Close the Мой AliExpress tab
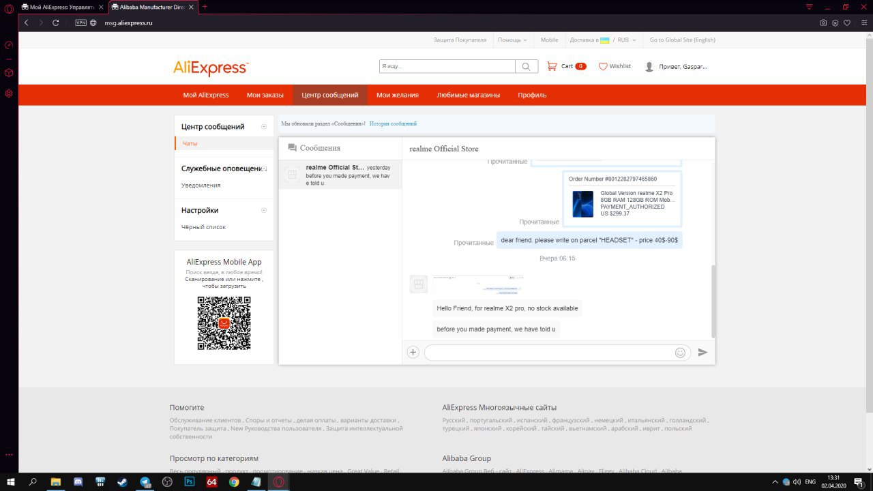Image resolution: width=873 pixels, height=491 pixels. [x=101, y=7]
